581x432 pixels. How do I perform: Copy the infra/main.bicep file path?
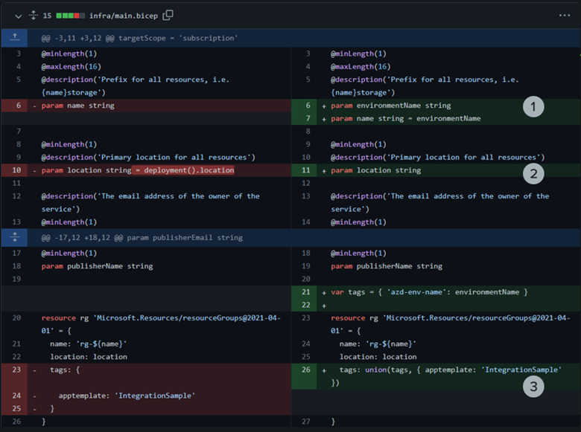(x=168, y=15)
